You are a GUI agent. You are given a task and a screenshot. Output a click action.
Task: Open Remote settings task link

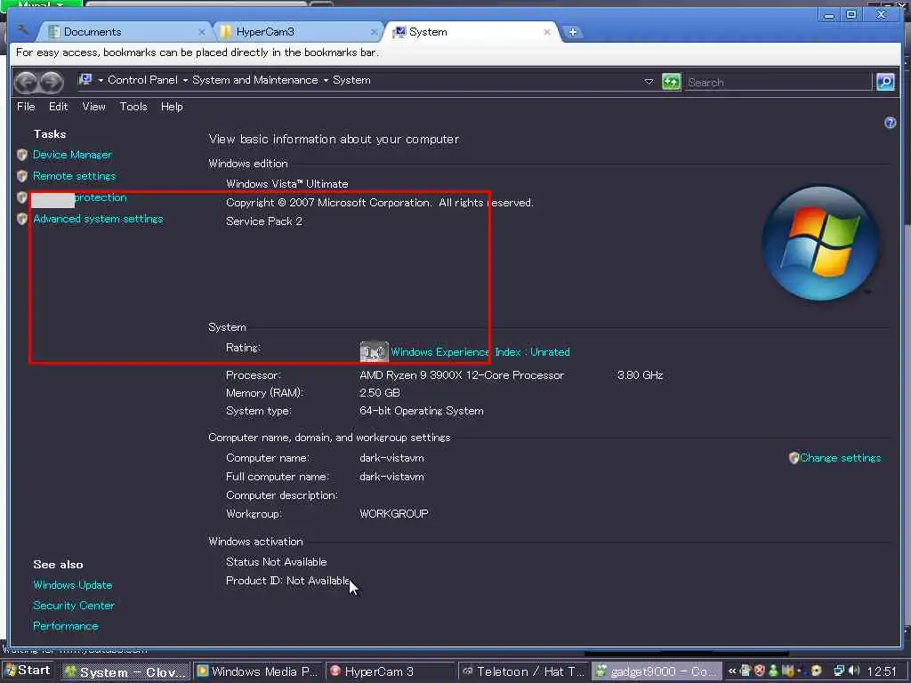[x=75, y=176]
